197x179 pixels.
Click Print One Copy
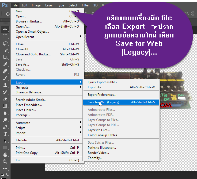click(x=47, y=153)
